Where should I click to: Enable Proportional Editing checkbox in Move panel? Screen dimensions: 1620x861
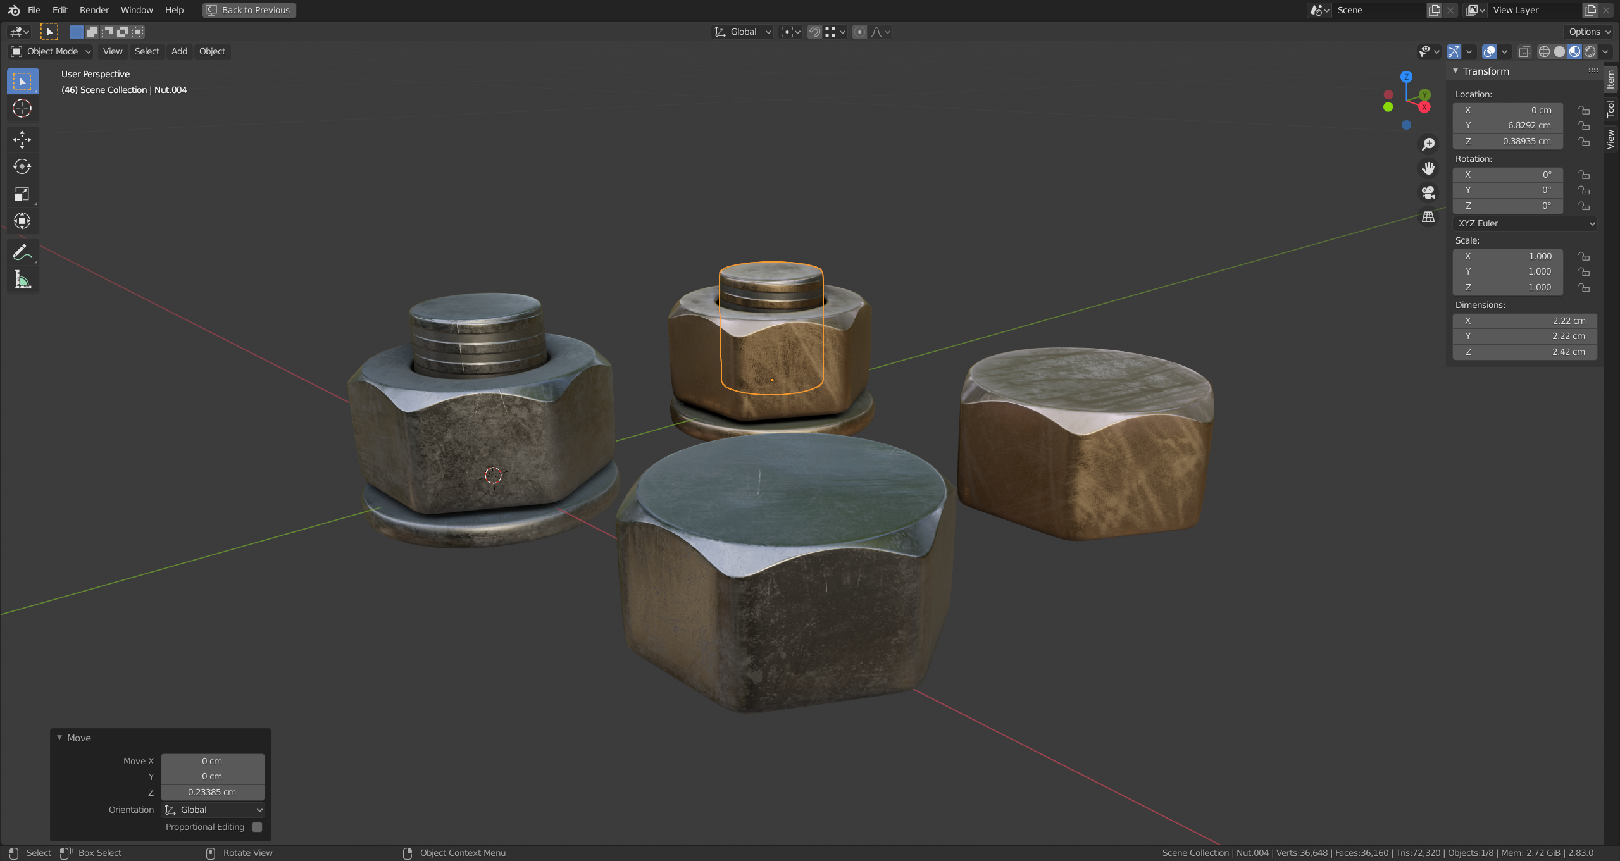[257, 827]
